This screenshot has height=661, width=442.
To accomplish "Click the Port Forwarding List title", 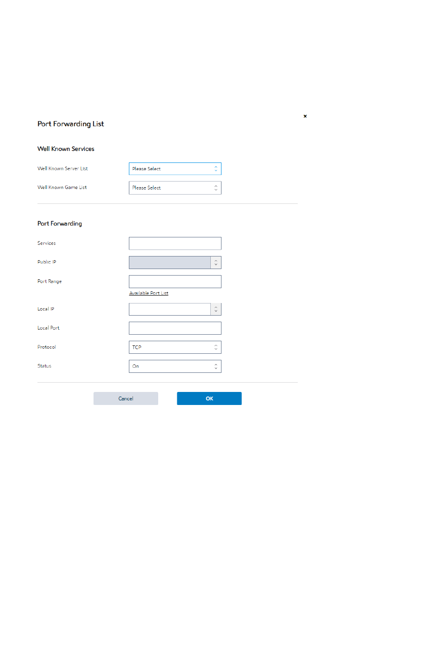I will point(71,124).
